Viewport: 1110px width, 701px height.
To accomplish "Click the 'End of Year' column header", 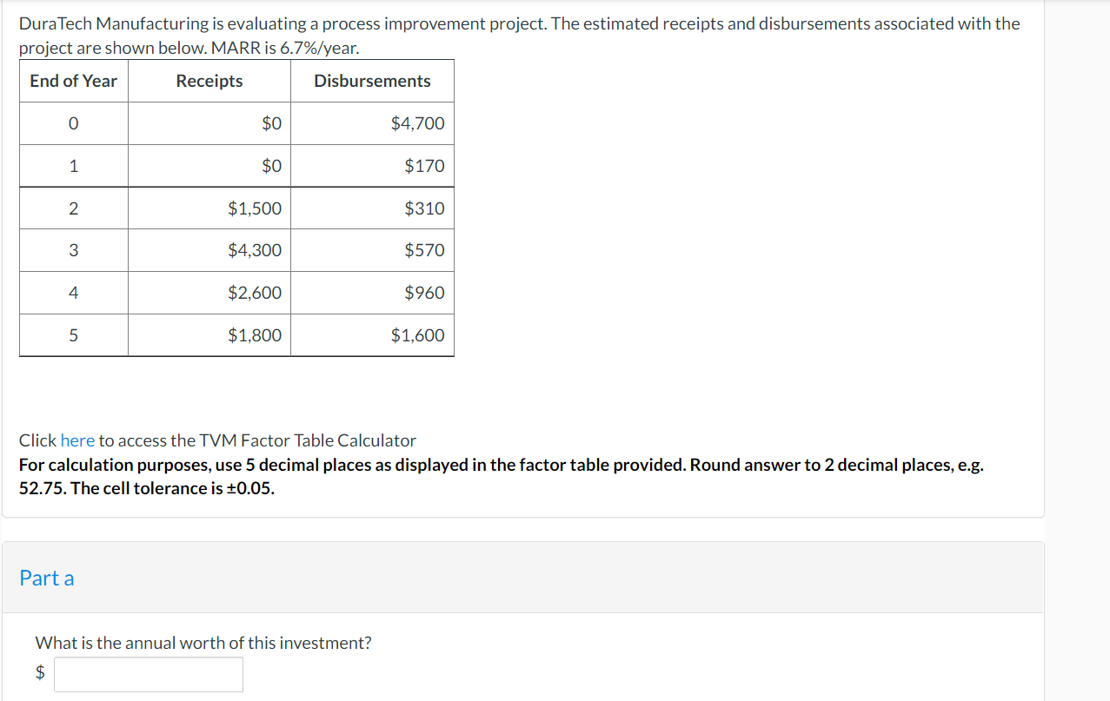I will click(x=73, y=81).
